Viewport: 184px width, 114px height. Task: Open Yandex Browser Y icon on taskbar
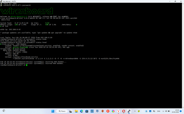click(x=118, y=111)
